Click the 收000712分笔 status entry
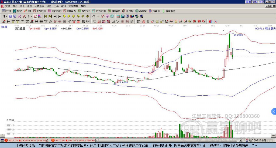The height and width of the screenshot is (148, 276). (x=256, y=140)
